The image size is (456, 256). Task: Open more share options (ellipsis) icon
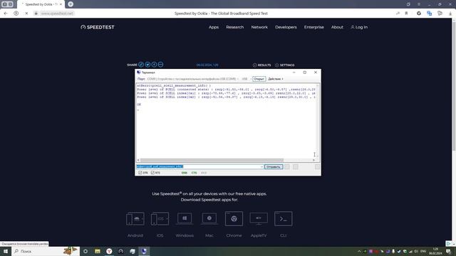coord(160,65)
